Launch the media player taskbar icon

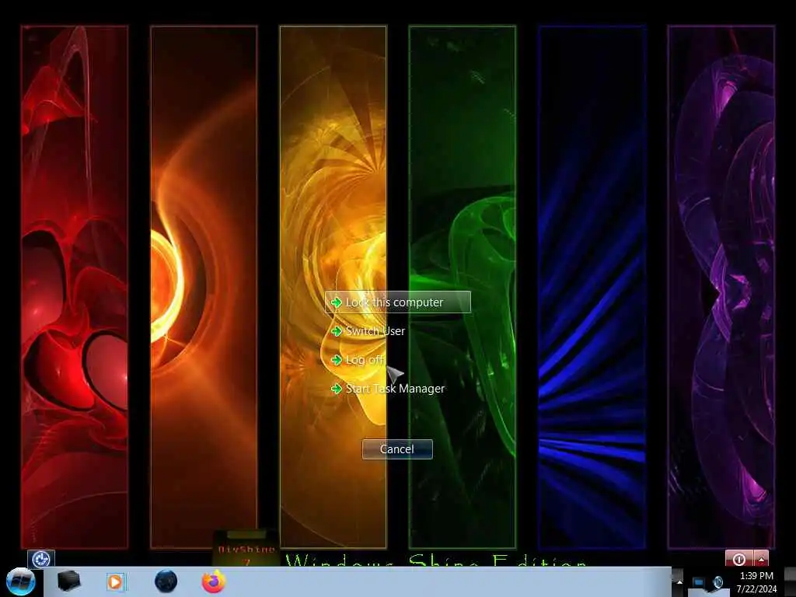coord(115,581)
